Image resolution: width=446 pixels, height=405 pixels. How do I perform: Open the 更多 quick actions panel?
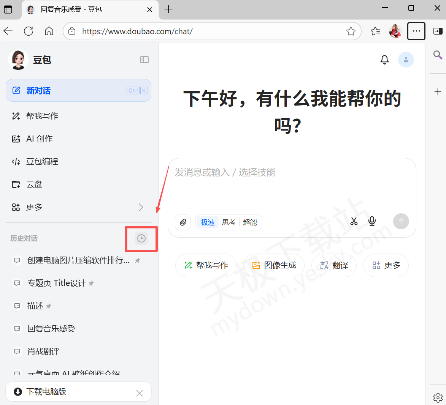pyautogui.click(x=386, y=265)
